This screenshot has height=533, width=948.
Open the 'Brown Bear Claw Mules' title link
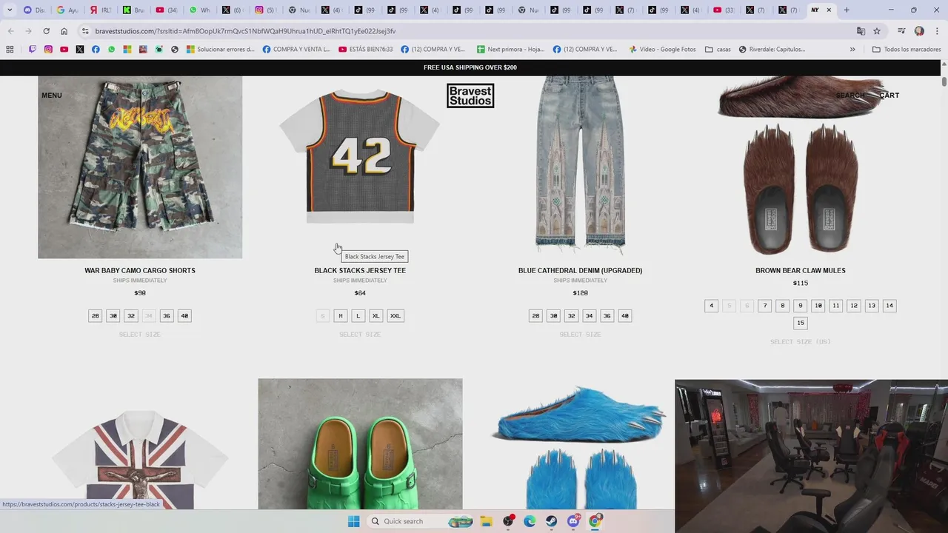pos(801,271)
